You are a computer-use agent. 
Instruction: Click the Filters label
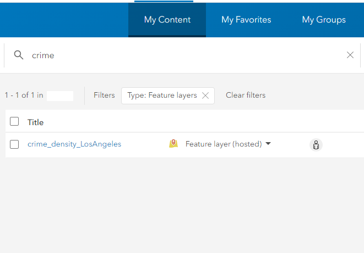tap(104, 95)
